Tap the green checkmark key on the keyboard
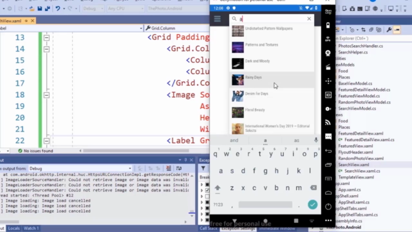This screenshot has height=232, width=412. pyautogui.click(x=312, y=205)
